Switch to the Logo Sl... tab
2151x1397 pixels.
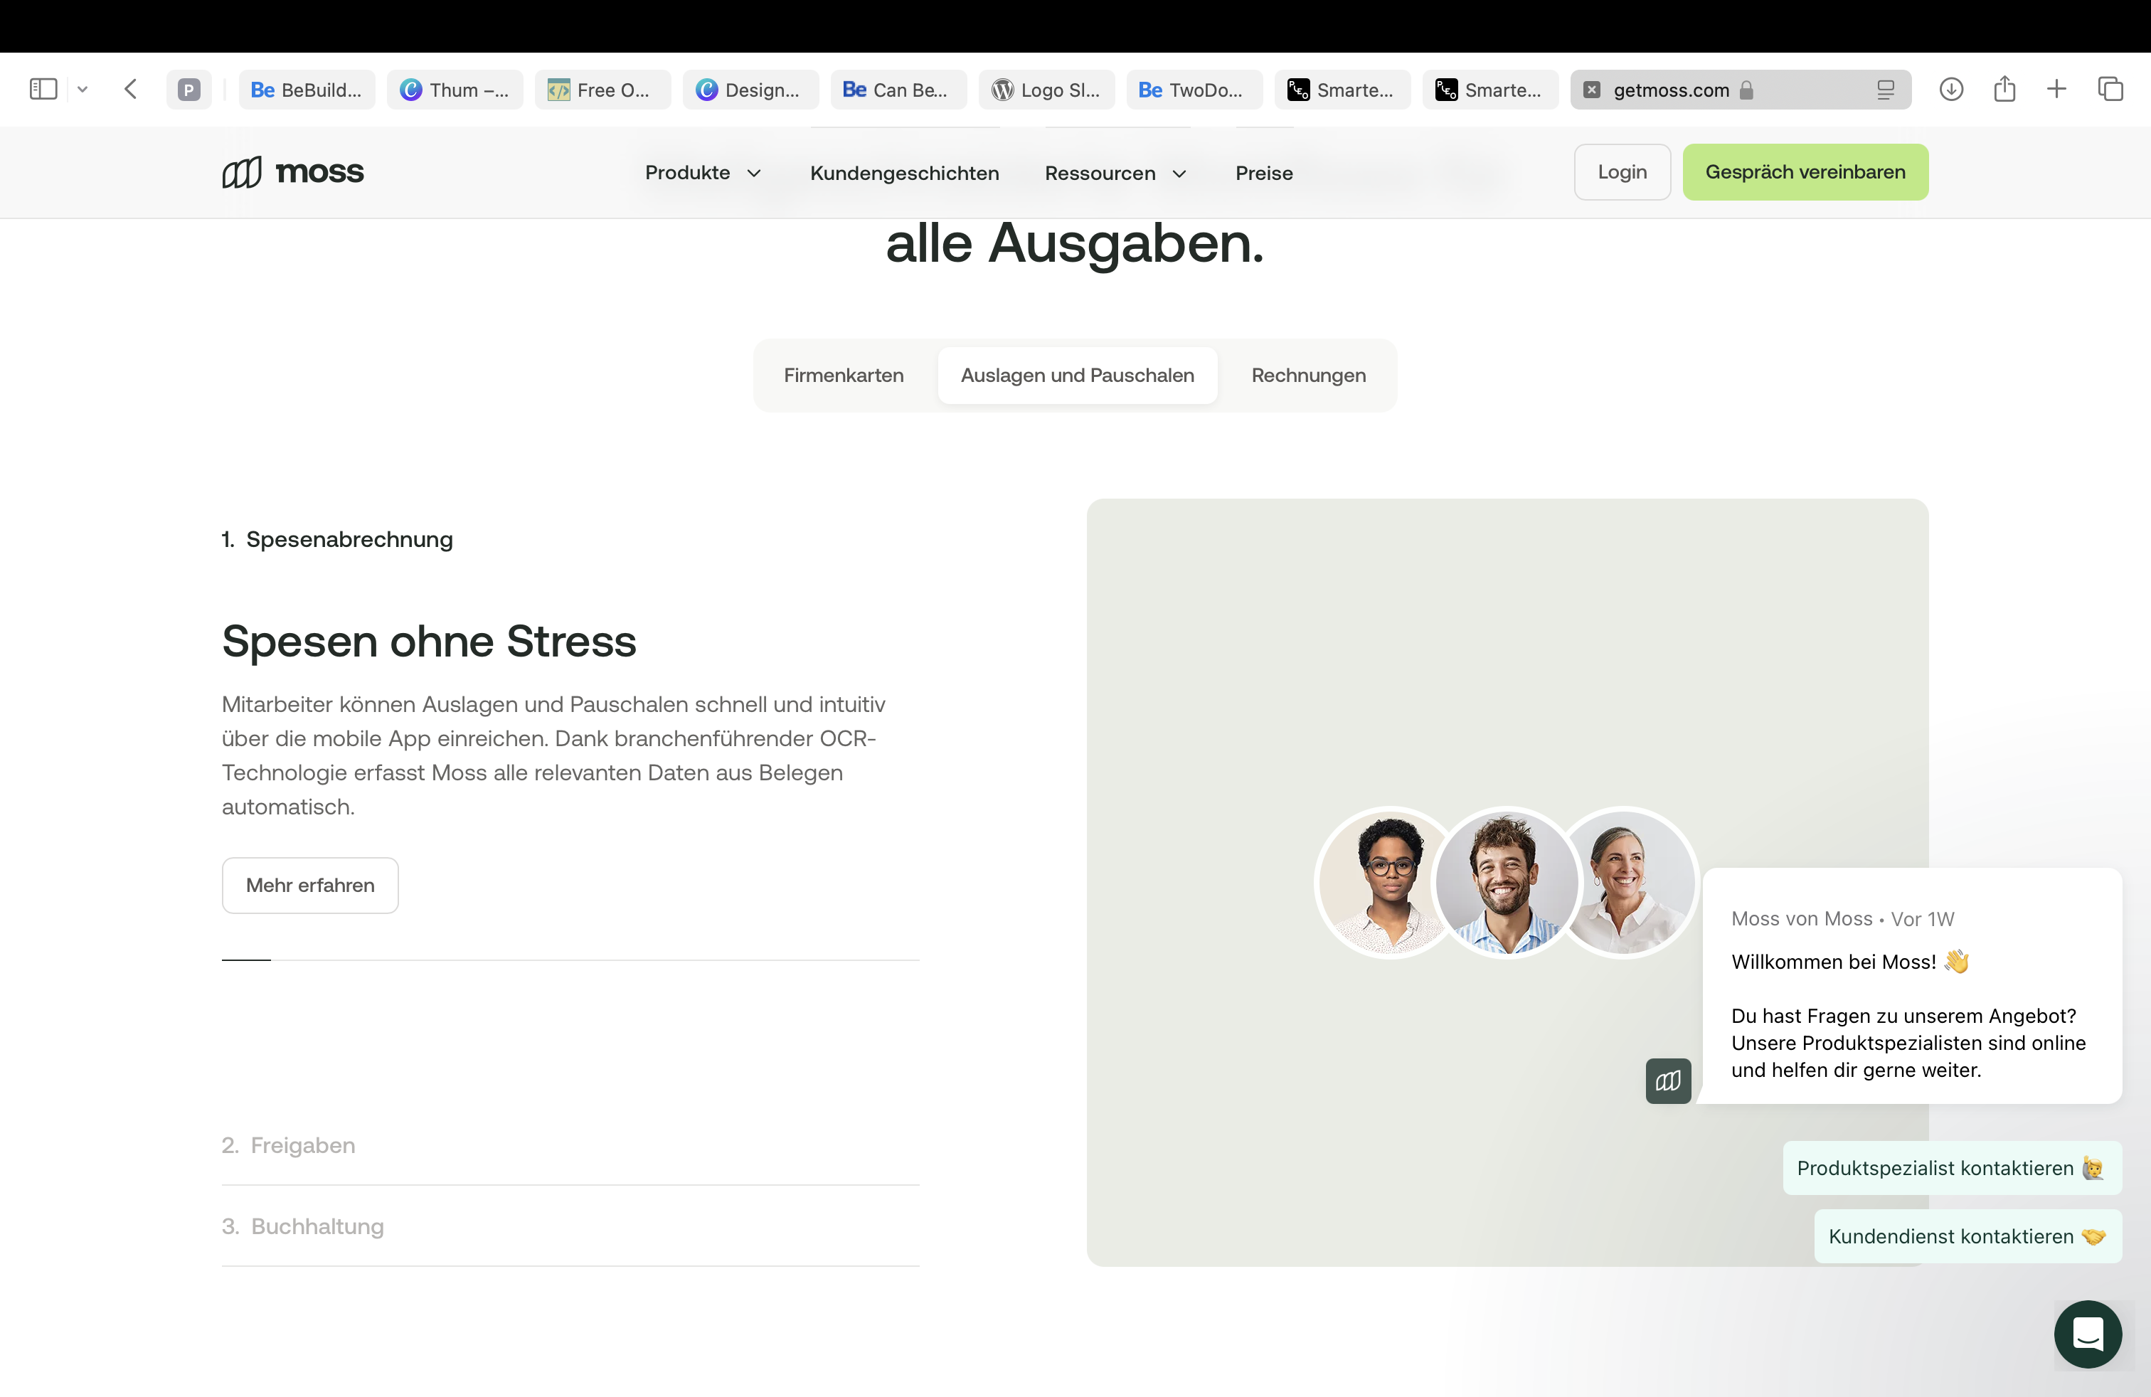click(1046, 90)
